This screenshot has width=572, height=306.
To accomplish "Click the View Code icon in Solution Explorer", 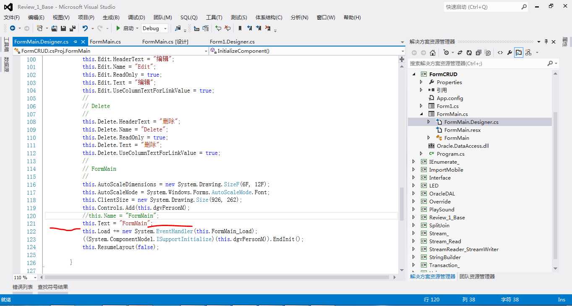I will click(x=500, y=53).
